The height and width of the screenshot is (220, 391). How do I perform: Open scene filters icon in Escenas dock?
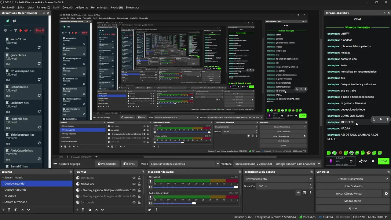[16, 210]
